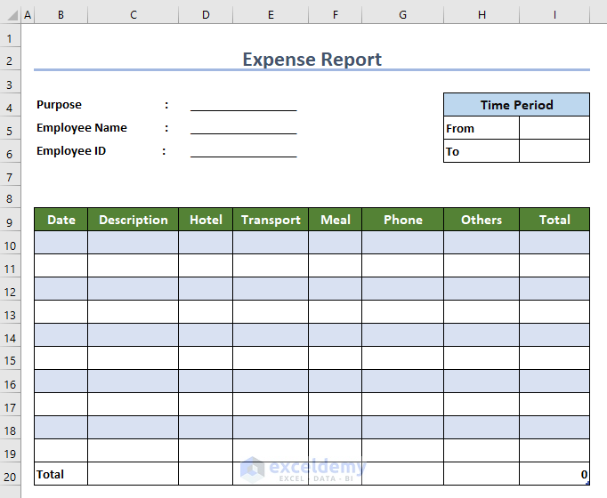
Task: Click the Hotel cell in row 12
Action: pos(206,289)
